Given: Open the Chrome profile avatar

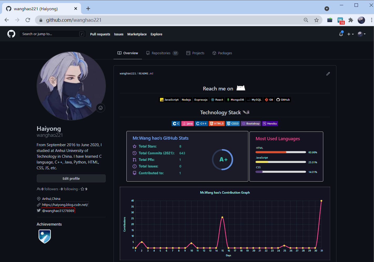Looking at the screenshot, I should tap(361, 20).
